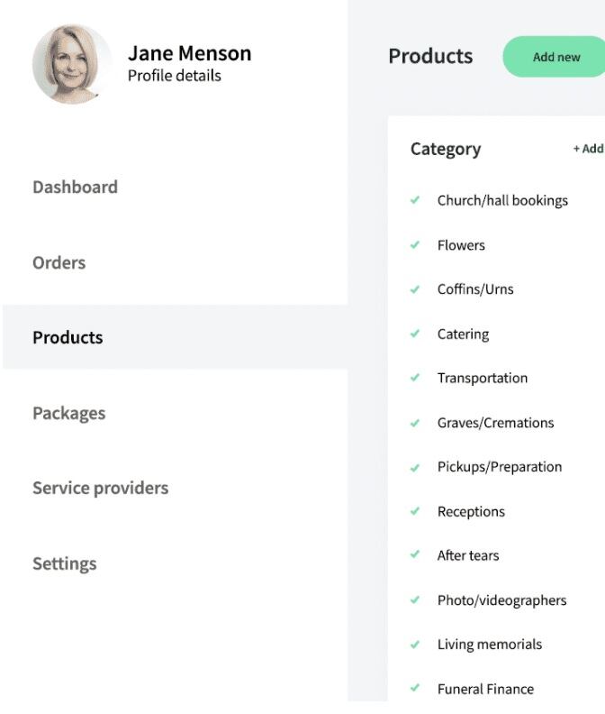Toggle the Coffins/Urns checkmark

click(x=415, y=289)
